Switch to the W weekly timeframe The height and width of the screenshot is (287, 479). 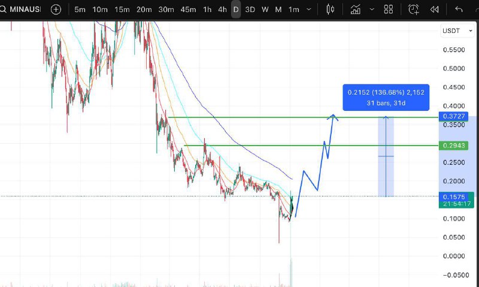click(265, 10)
